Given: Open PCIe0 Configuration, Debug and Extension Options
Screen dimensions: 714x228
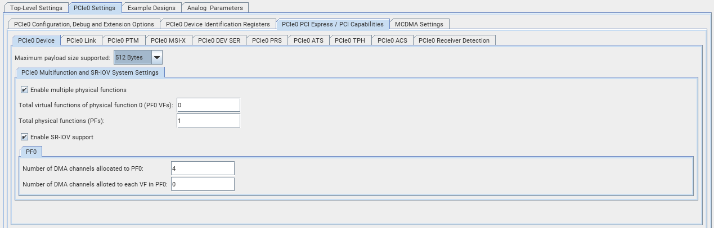Looking at the screenshot, I should pyautogui.click(x=84, y=24).
